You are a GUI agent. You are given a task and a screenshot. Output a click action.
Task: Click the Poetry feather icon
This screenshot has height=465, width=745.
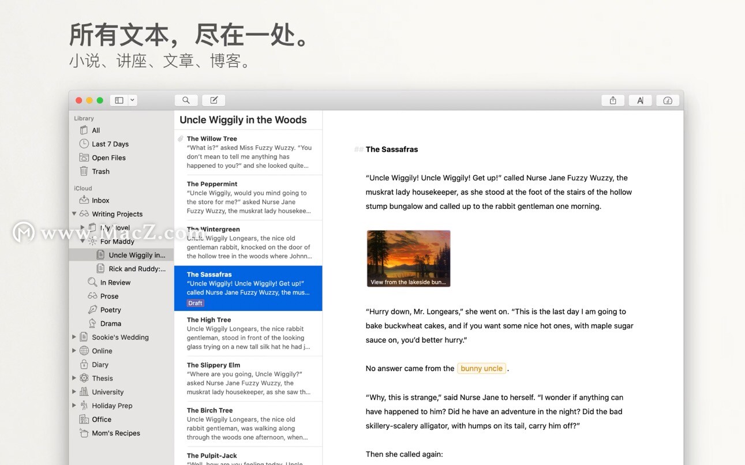click(x=92, y=310)
